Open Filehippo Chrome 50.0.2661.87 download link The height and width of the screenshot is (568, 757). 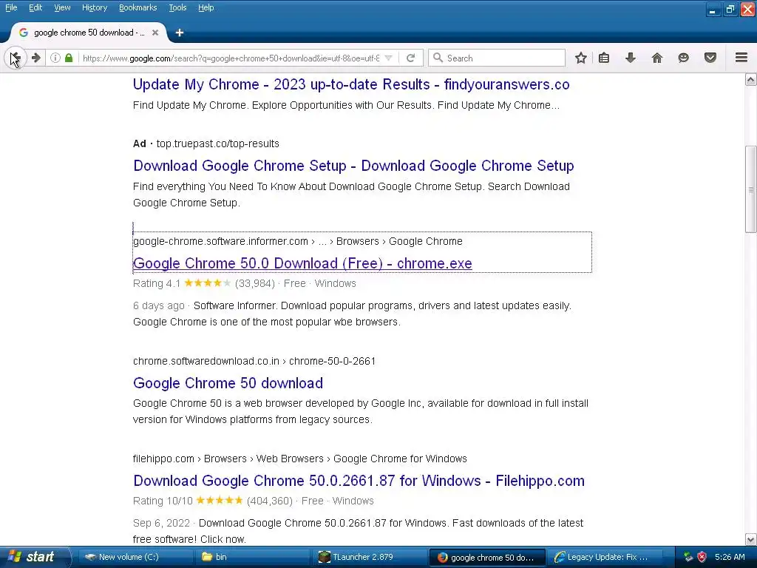point(359,481)
